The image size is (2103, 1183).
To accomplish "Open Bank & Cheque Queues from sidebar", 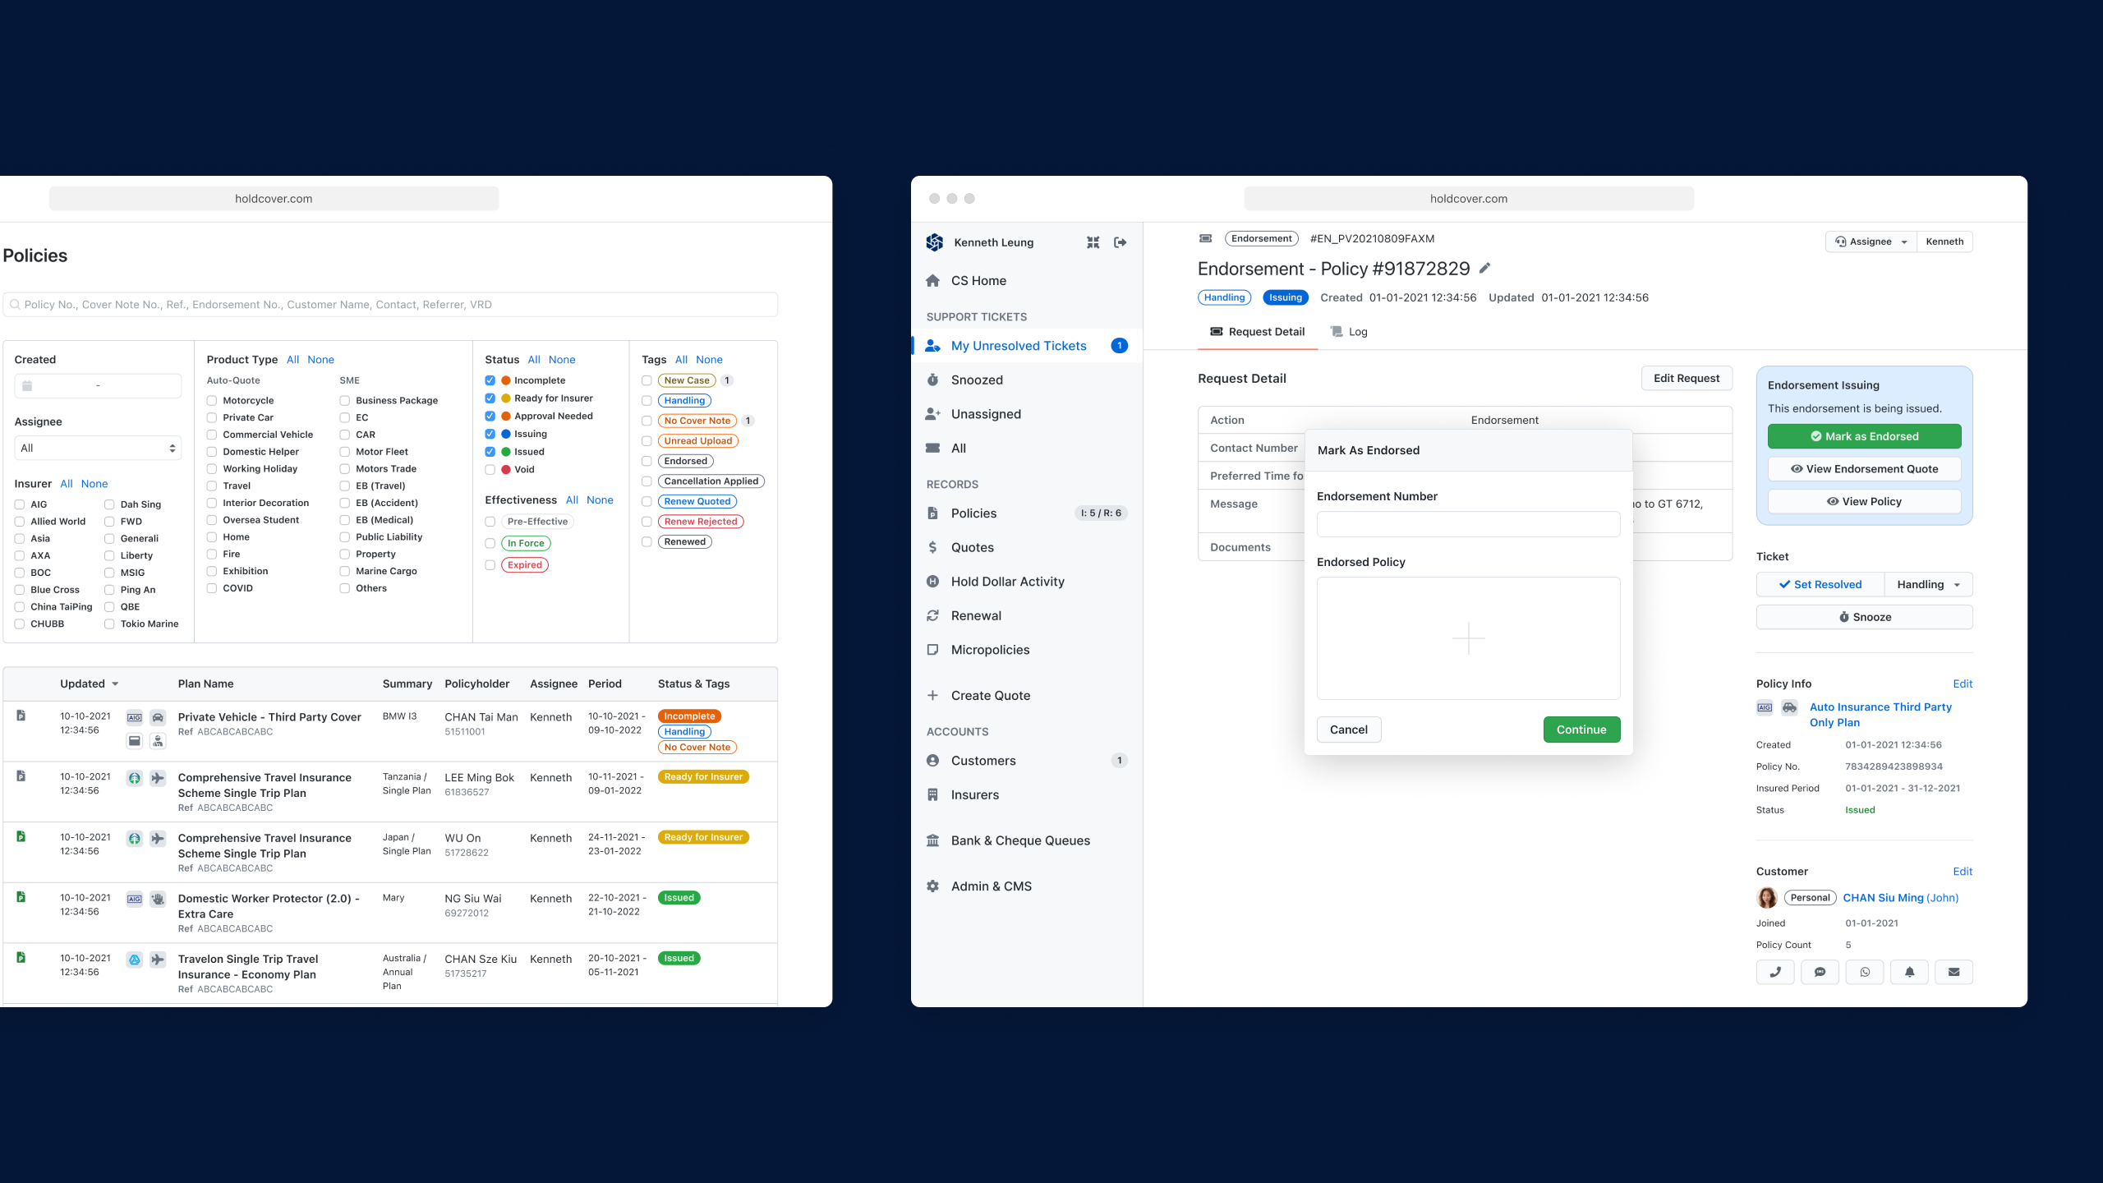I will [x=1020, y=840].
